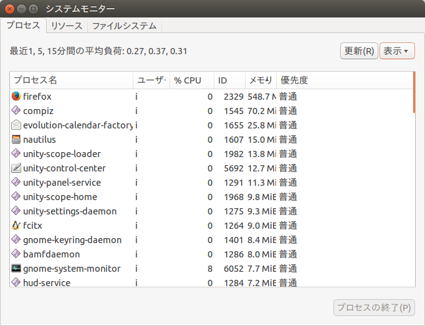This screenshot has width=425, height=326.
Task: Click the compiz process icon
Action: (x=16, y=111)
